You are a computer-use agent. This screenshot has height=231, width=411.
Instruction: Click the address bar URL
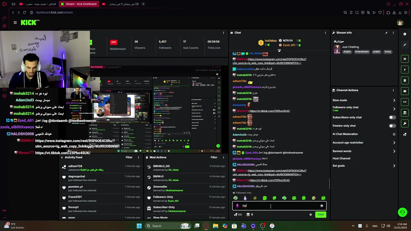point(54,13)
